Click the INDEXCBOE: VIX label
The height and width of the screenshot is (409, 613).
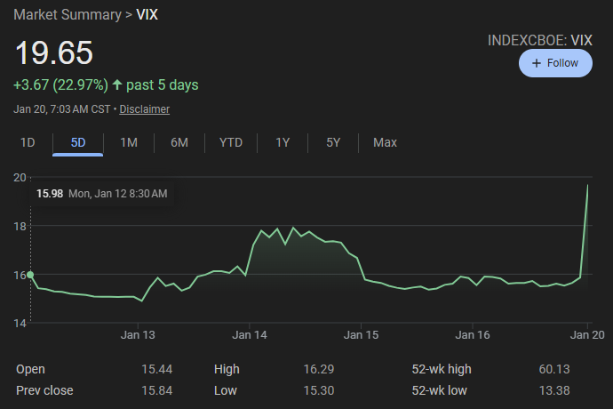540,40
